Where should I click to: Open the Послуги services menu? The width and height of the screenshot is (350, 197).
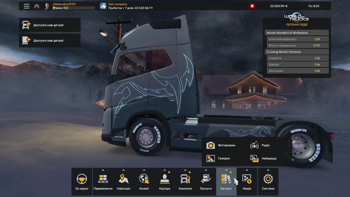tap(206, 182)
